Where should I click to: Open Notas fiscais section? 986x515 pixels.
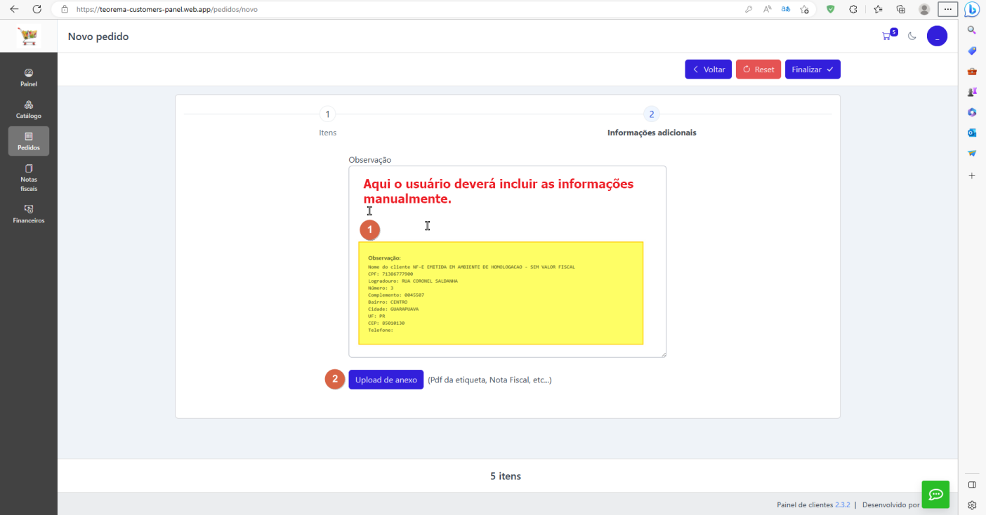pos(29,178)
